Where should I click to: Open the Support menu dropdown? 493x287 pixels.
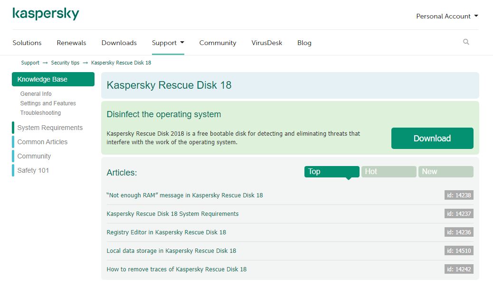(168, 43)
